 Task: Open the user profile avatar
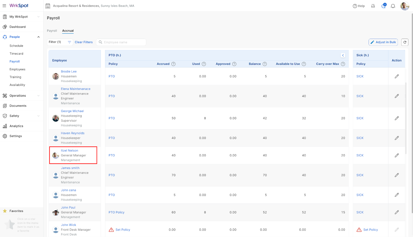404,6
